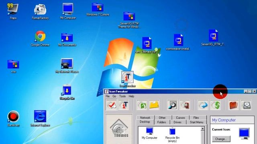The image size is (257, 144).
Task: Select the Desktop tab
Action: (x=145, y=122)
